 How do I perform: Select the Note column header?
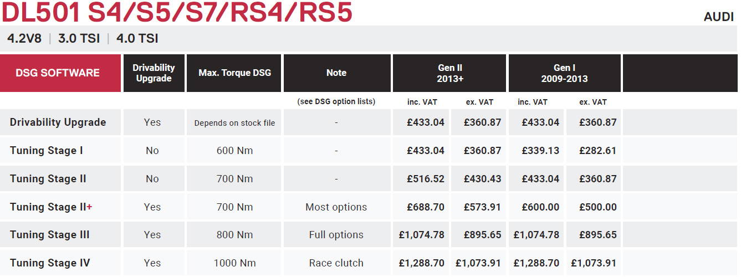336,73
